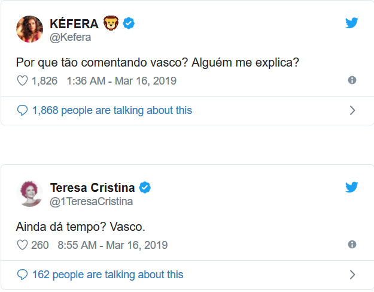
Task: Like Teresa Cristina's tweet with the heart icon
Action: (22, 245)
